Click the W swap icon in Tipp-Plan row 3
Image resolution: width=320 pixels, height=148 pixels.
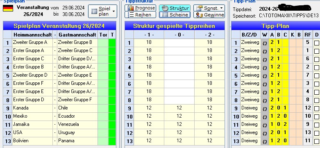pyautogui.click(x=265, y=59)
